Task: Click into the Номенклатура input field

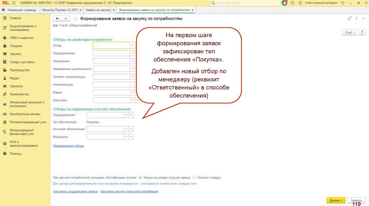Action: [112, 84]
